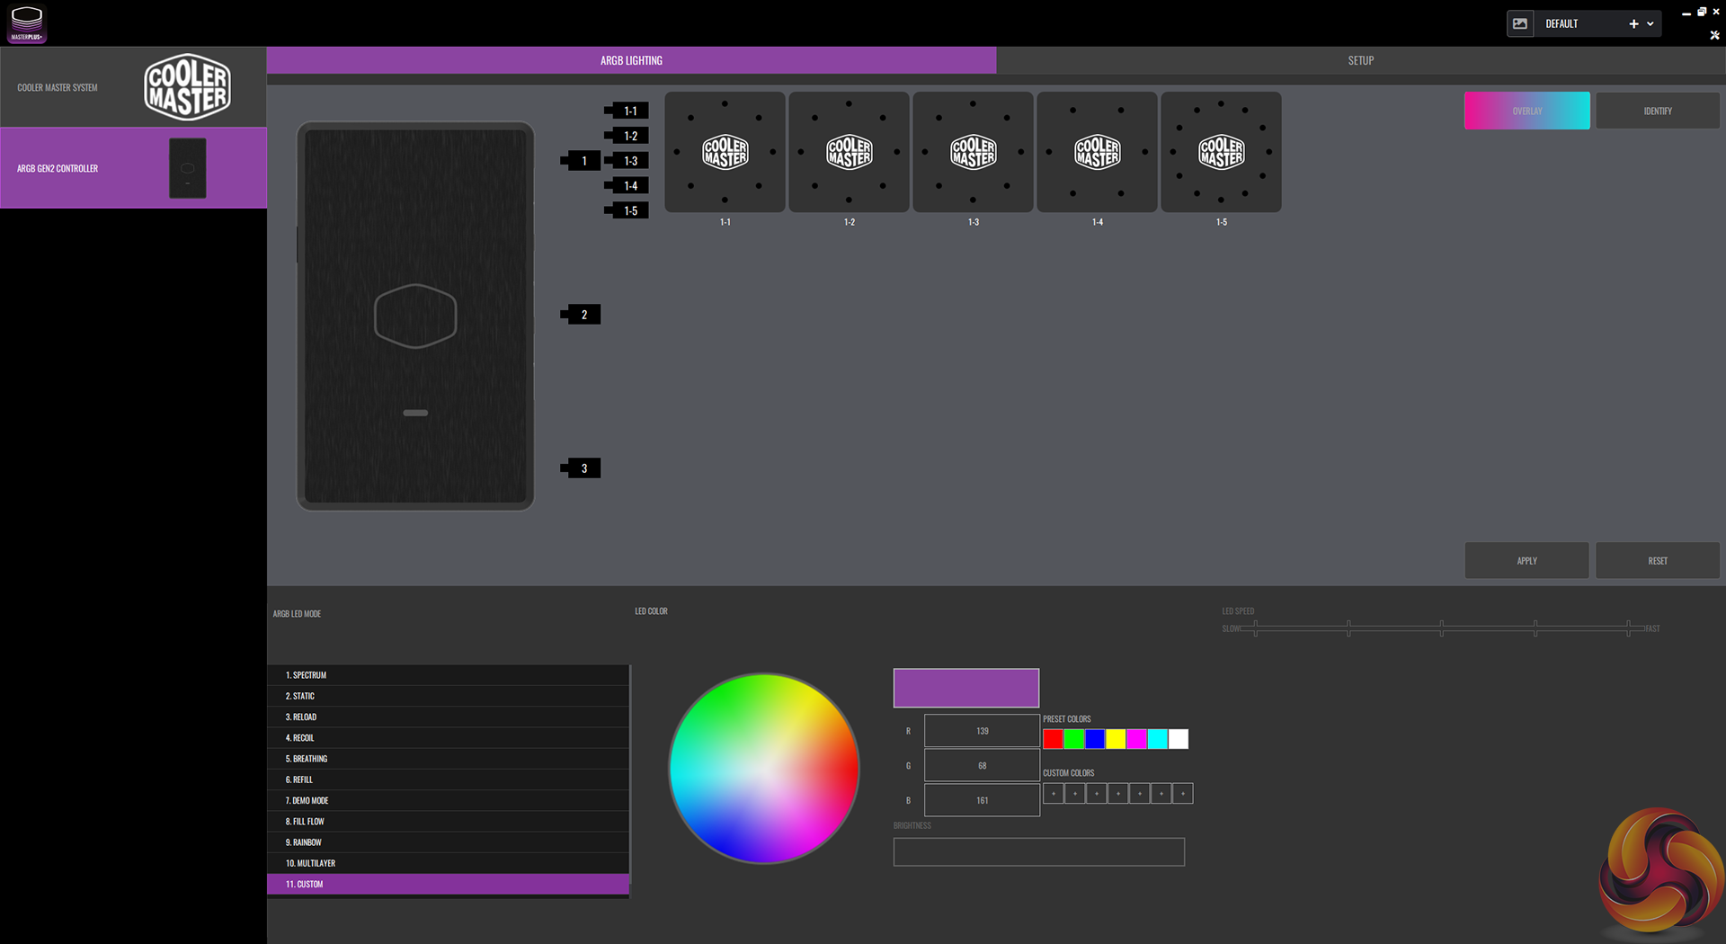Viewport: 1726px width, 944px height.
Task: Select the ARGB Gen2 Controller device
Action: [133, 168]
